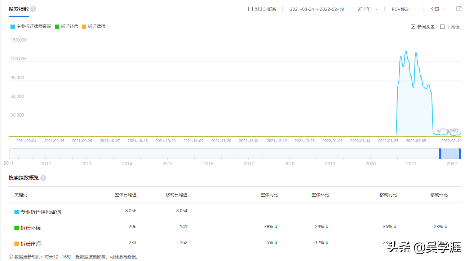Click the share/export icon at top right

click(x=459, y=8)
